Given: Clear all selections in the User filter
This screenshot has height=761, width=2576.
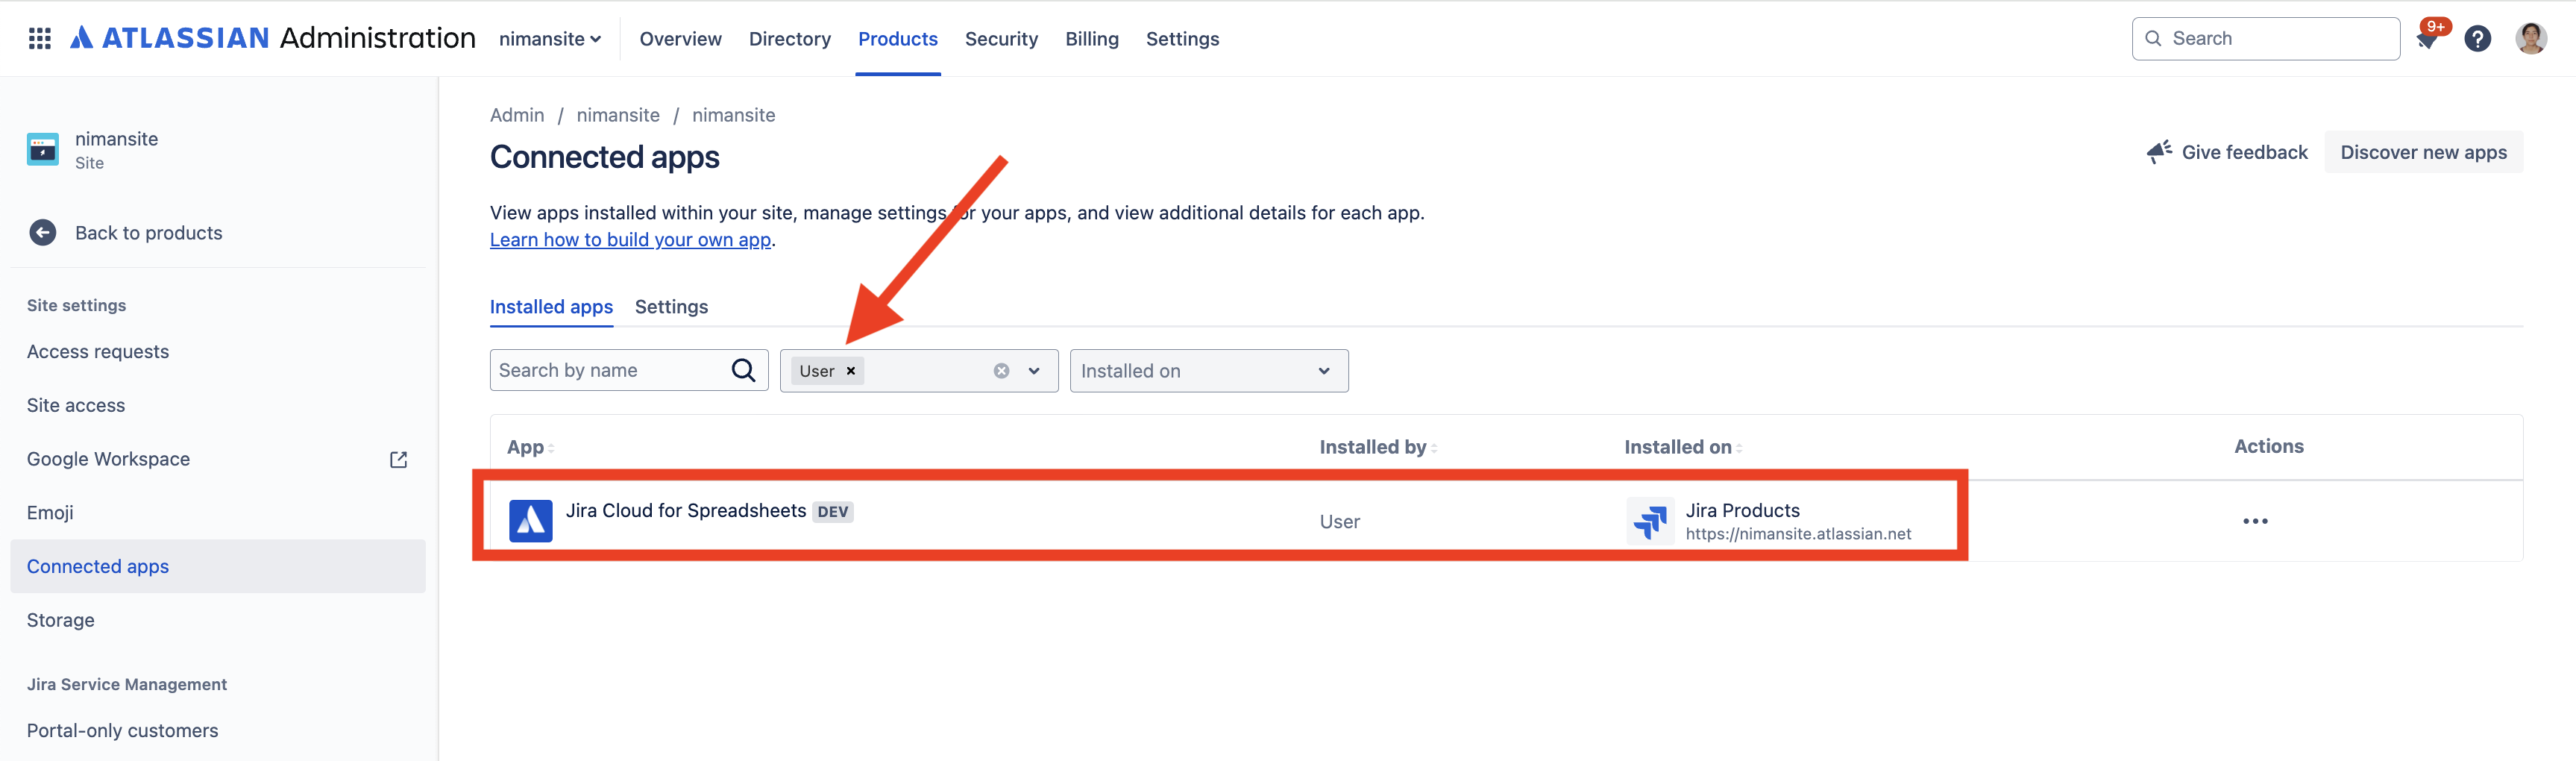Looking at the screenshot, I should [x=1001, y=371].
